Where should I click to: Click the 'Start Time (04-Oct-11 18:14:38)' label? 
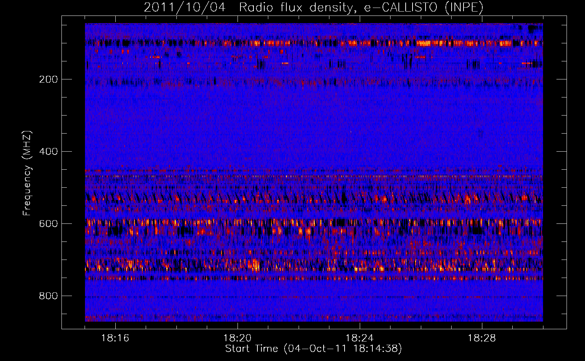tap(313, 349)
